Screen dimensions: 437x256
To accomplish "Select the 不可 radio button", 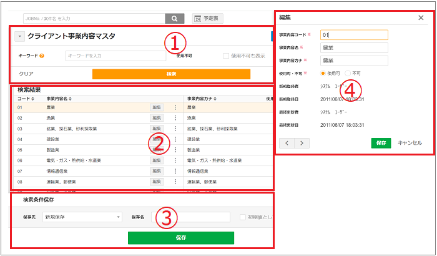I will click(348, 73).
